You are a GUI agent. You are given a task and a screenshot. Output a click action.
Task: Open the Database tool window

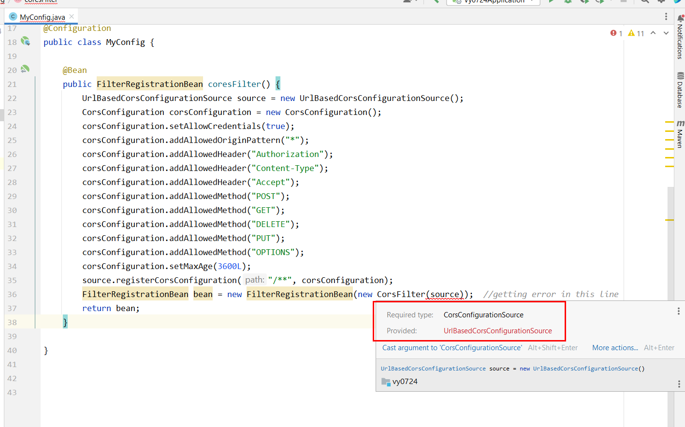680,90
